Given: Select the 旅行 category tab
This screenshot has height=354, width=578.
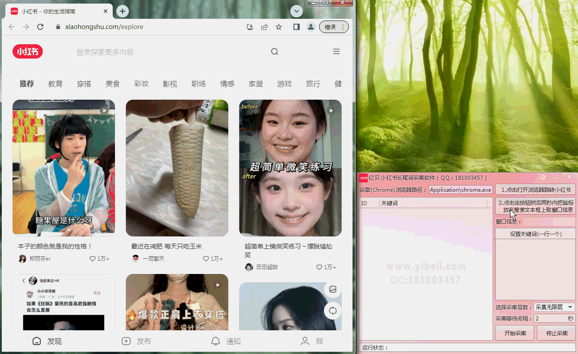Looking at the screenshot, I should (x=313, y=84).
